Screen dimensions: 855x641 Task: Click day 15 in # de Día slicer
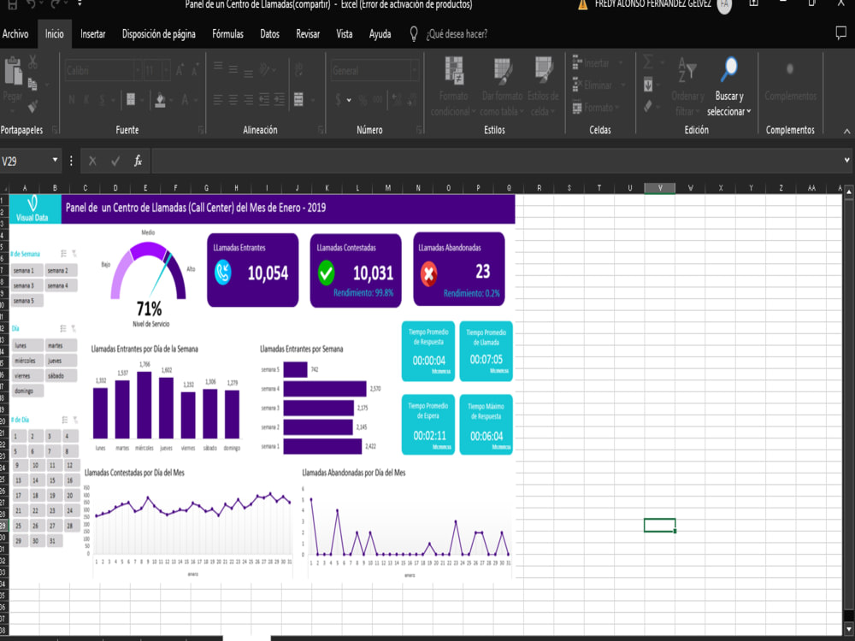coord(53,480)
